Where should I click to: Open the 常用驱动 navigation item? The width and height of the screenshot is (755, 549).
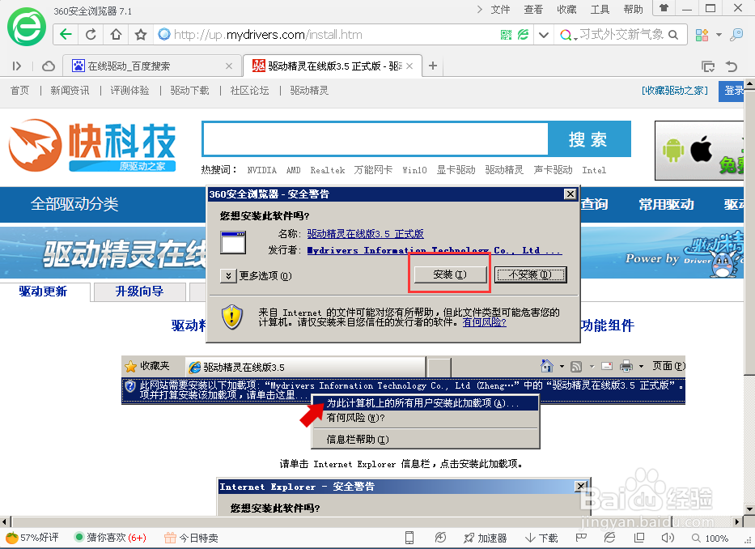click(x=667, y=204)
